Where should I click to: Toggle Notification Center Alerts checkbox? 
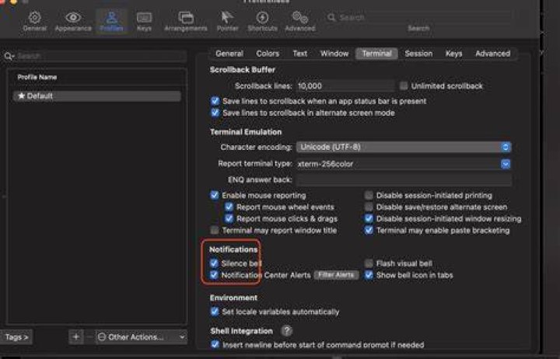[x=214, y=275]
